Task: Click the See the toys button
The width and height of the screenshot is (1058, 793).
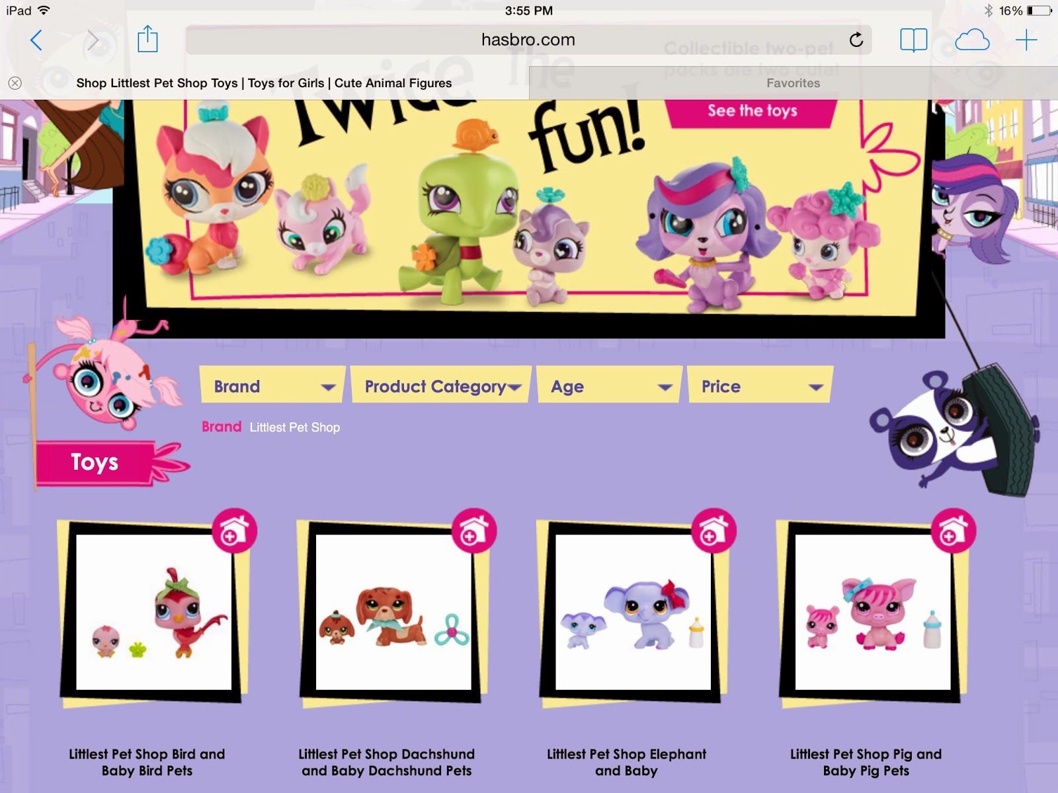Action: (751, 111)
